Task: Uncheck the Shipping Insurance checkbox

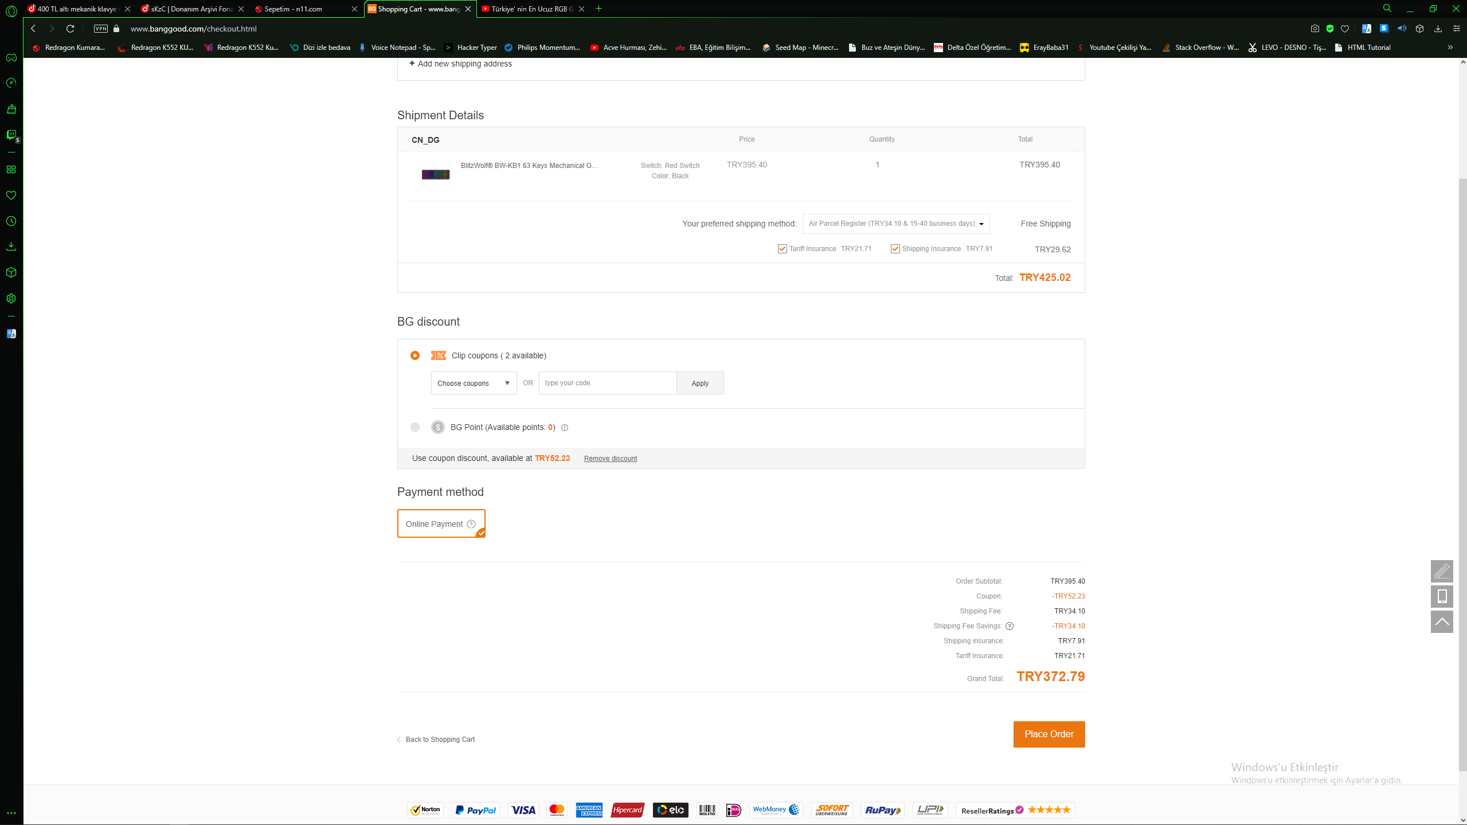Action: click(x=895, y=249)
